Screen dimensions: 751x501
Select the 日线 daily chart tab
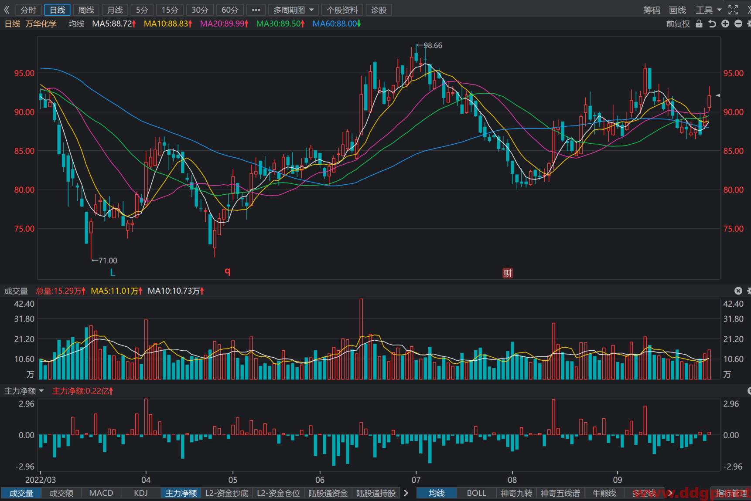point(58,10)
